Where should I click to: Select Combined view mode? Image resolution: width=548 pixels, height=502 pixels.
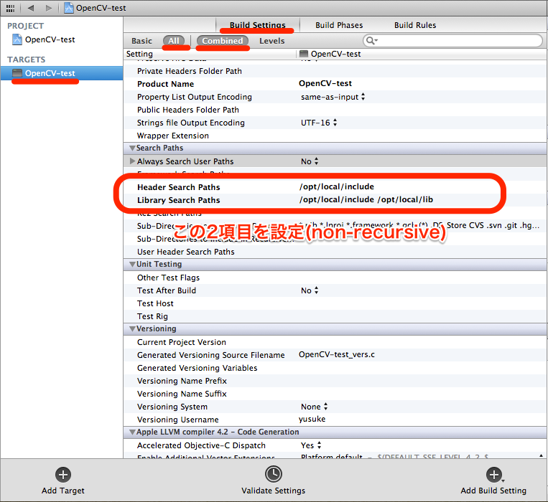(222, 41)
